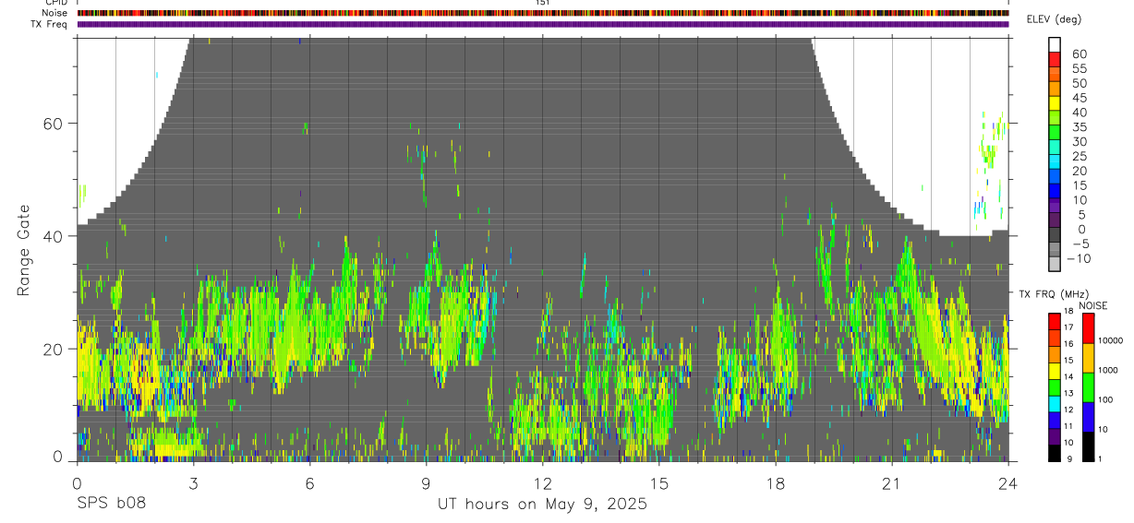Click the '14' value on TX FRQ scale
Screen dimensions: 1134x523
pos(1068,376)
